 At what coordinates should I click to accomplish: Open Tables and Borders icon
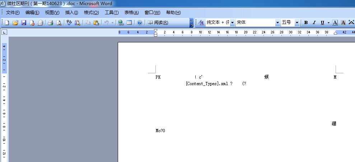pyautogui.click(x=129, y=23)
